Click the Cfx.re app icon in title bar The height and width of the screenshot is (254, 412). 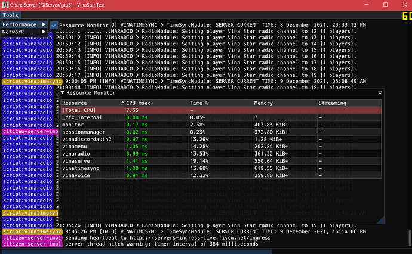pyautogui.click(x=5, y=5)
